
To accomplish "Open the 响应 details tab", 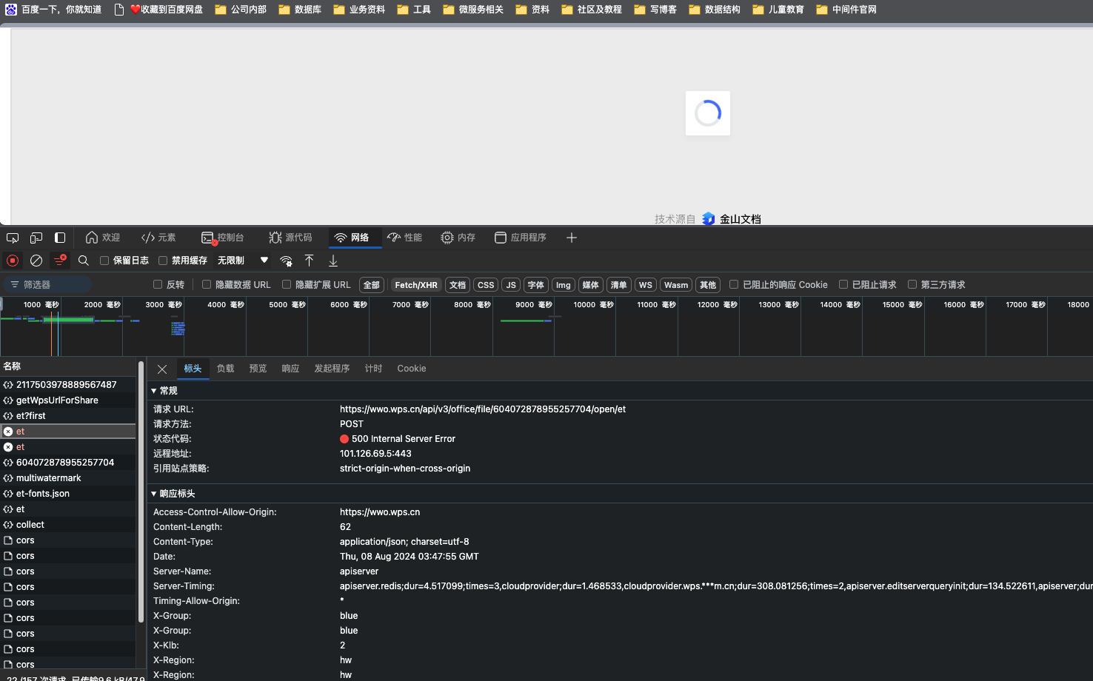I will tap(290, 369).
